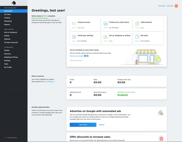
Task: Open Shipping & Pickup settings
Action: tap(11, 57)
